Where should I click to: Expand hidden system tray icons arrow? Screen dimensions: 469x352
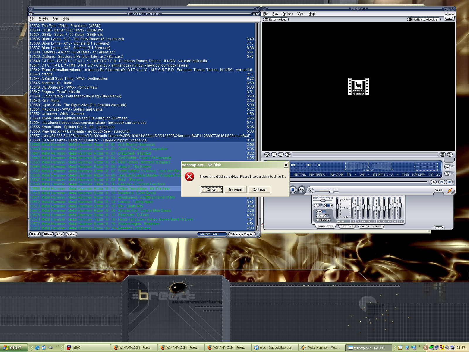pyautogui.click(x=425, y=348)
